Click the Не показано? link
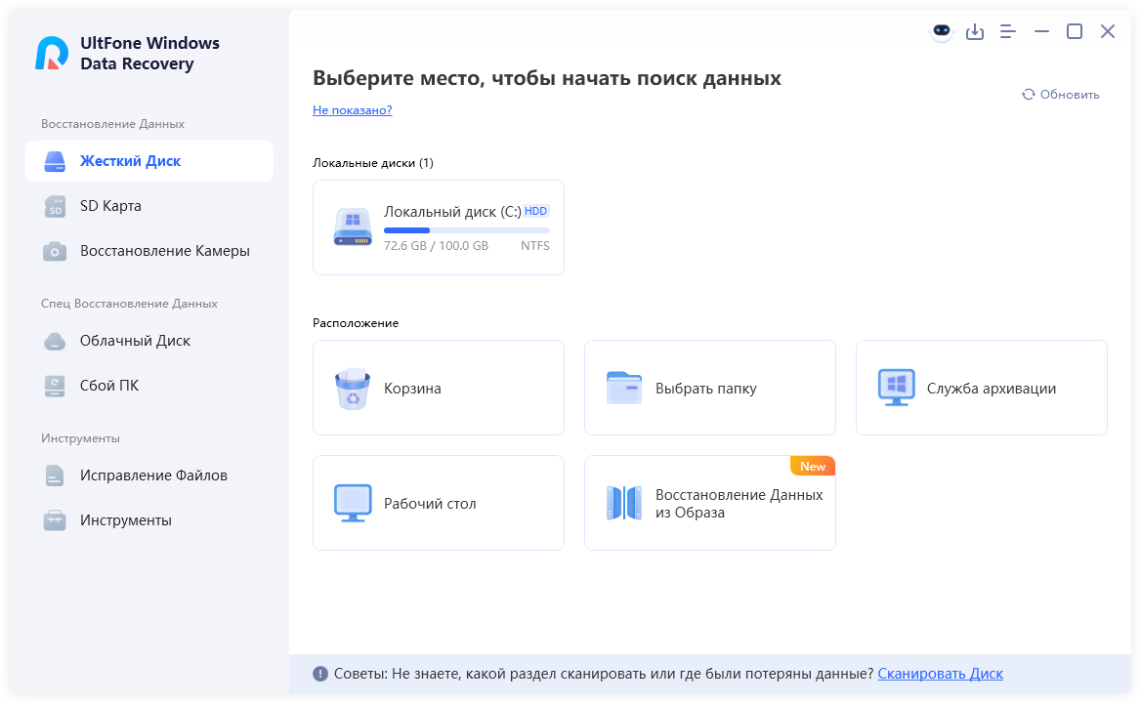The image size is (1141, 703). coord(352,110)
